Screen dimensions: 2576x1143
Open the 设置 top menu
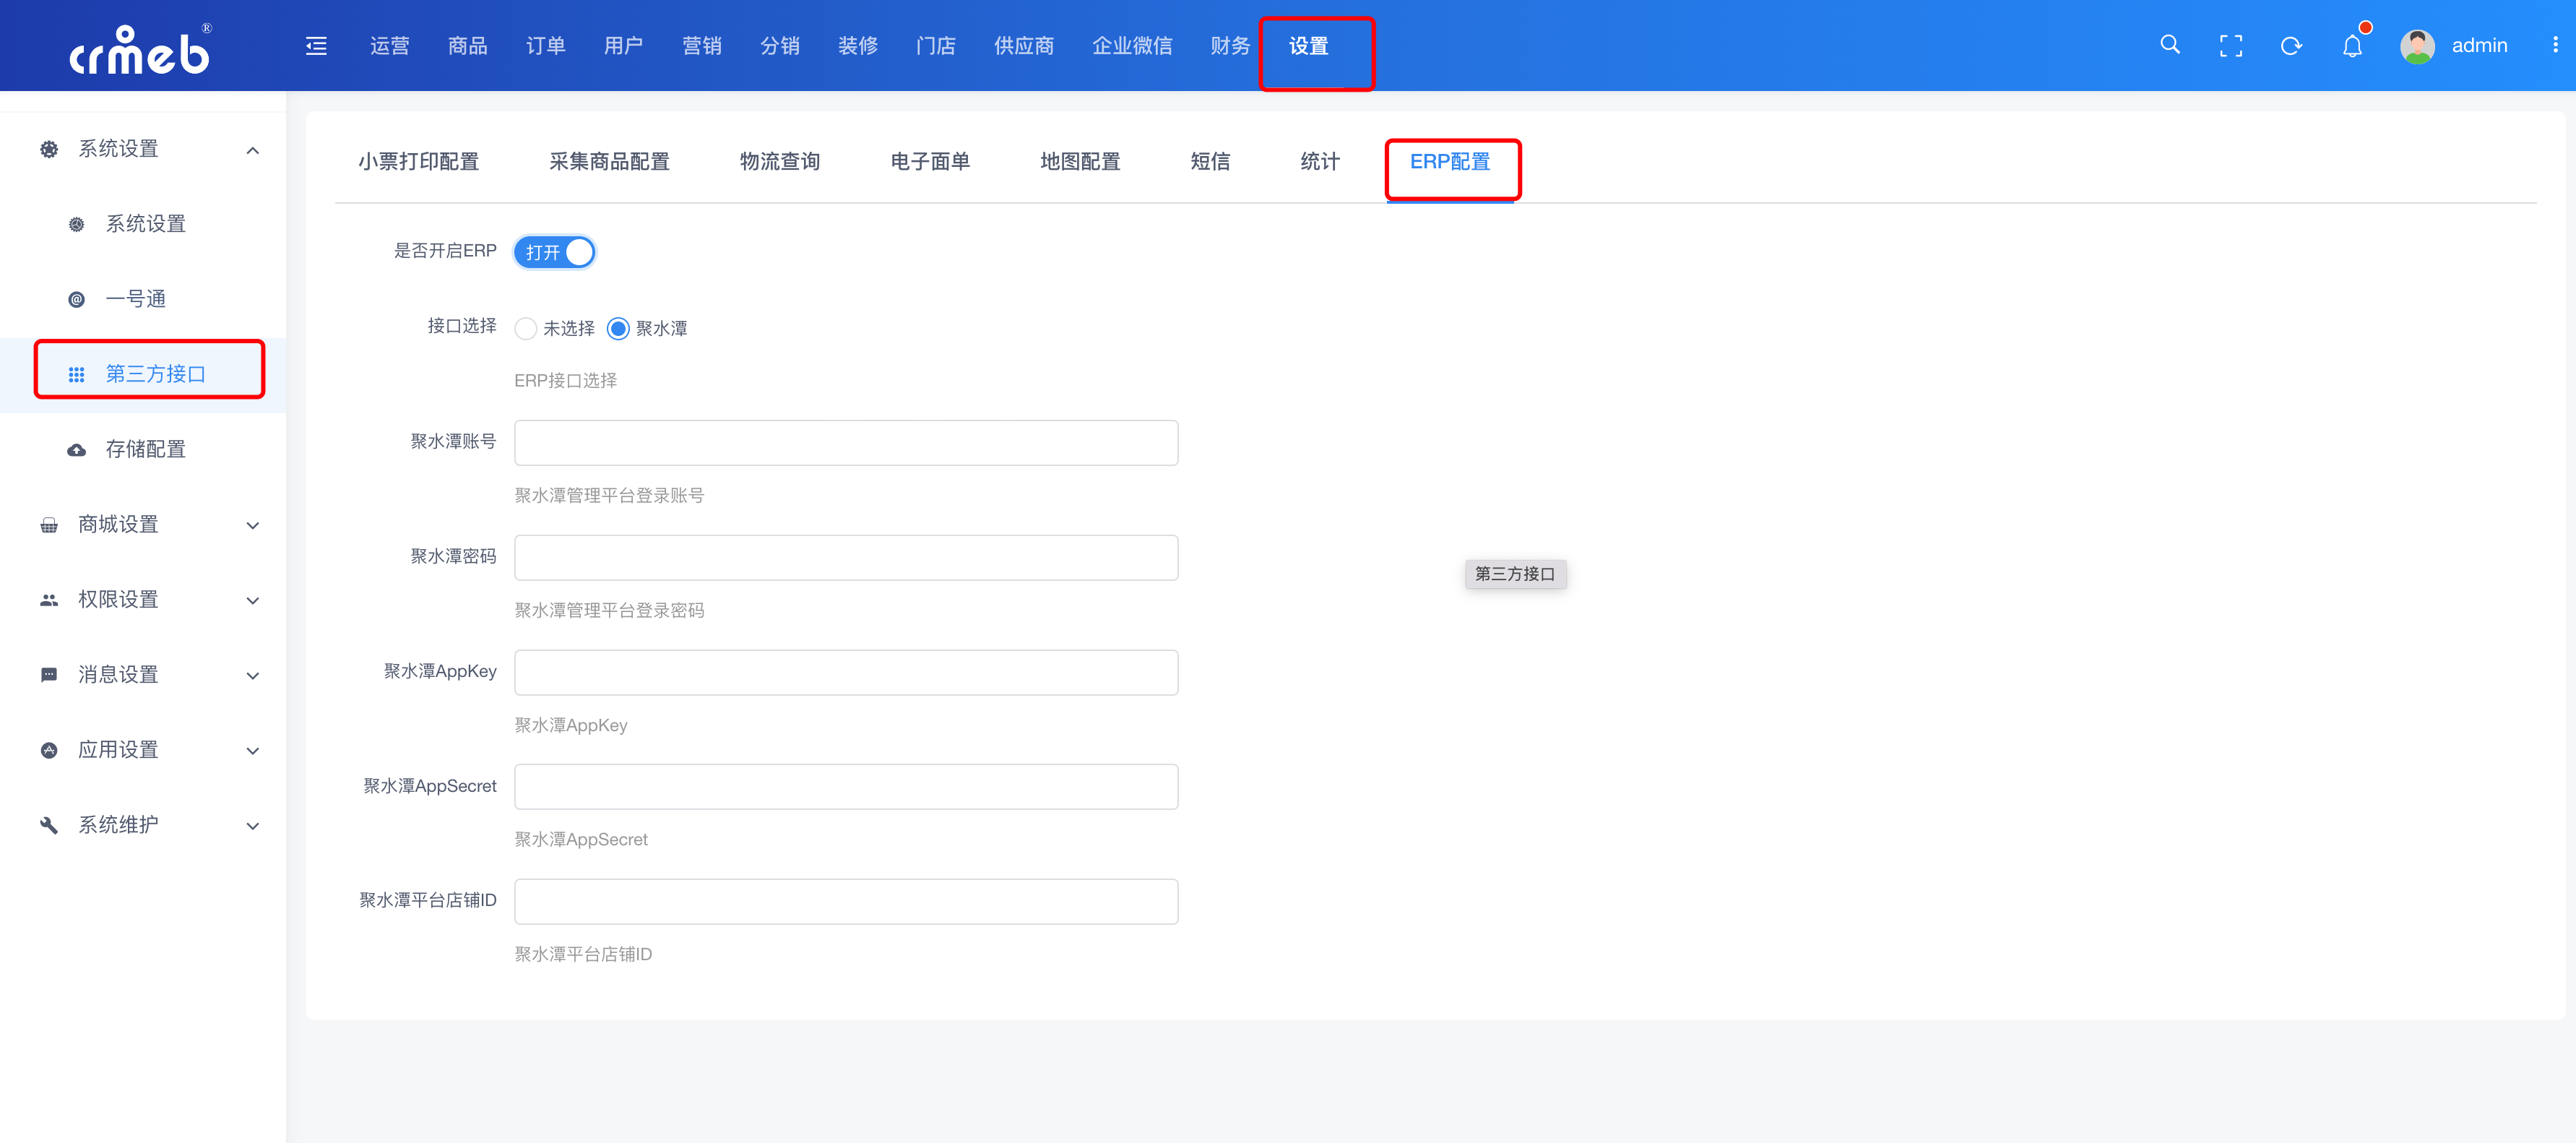coord(1308,46)
